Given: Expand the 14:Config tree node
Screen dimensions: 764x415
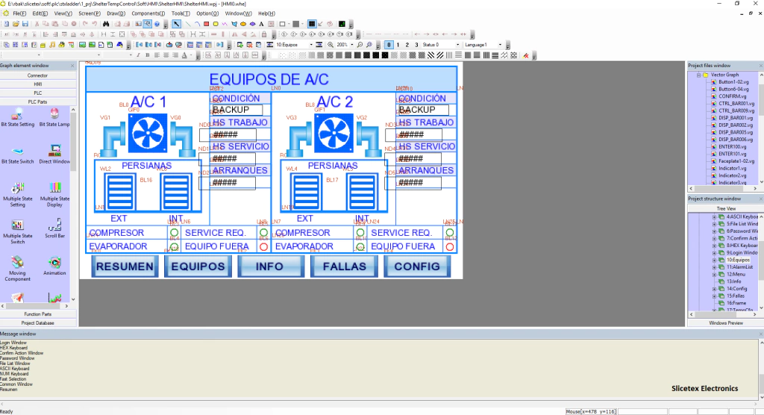Looking at the screenshot, I should 714,289.
